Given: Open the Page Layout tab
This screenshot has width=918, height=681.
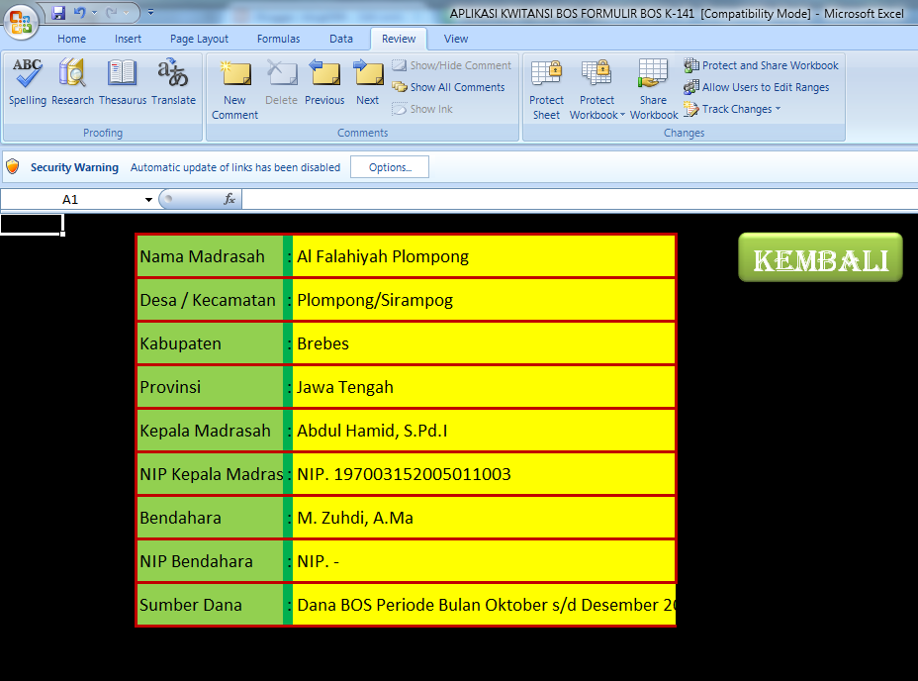Looking at the screenshot, I should tap(199, 39).
